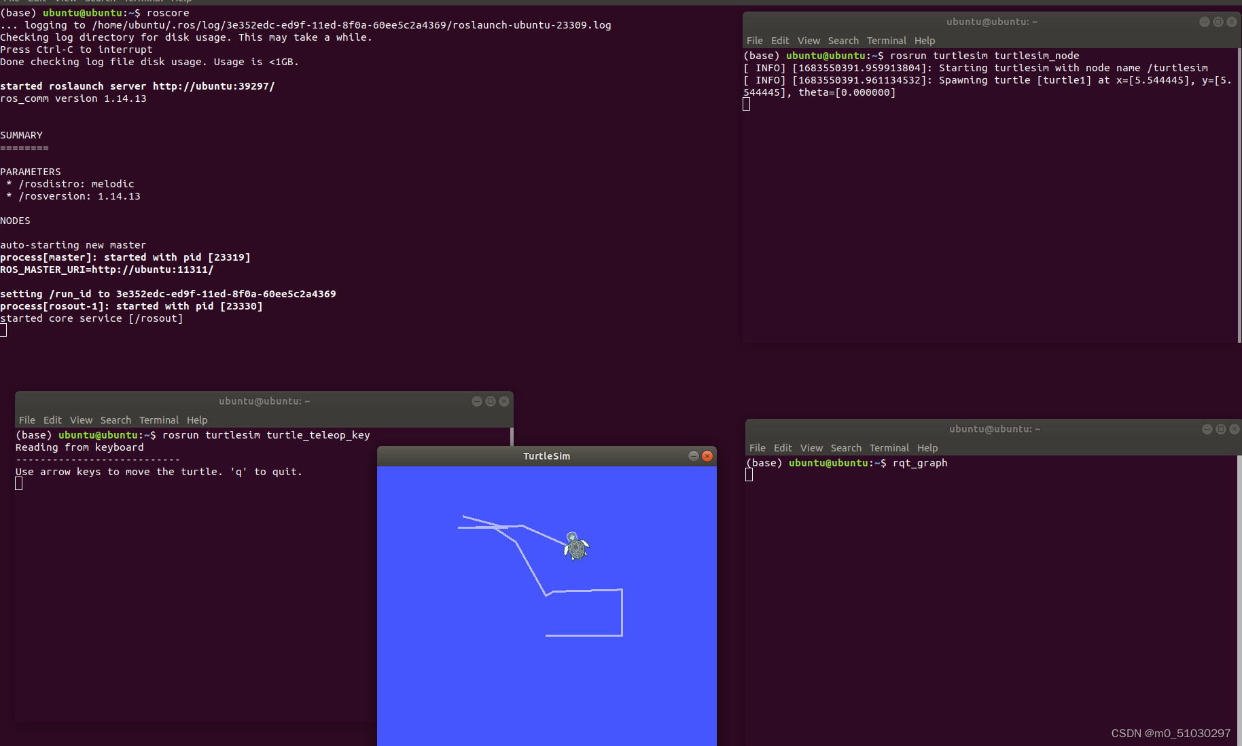
Task: Click the 'Reading from keyboard' line
Action: [79, 447]
